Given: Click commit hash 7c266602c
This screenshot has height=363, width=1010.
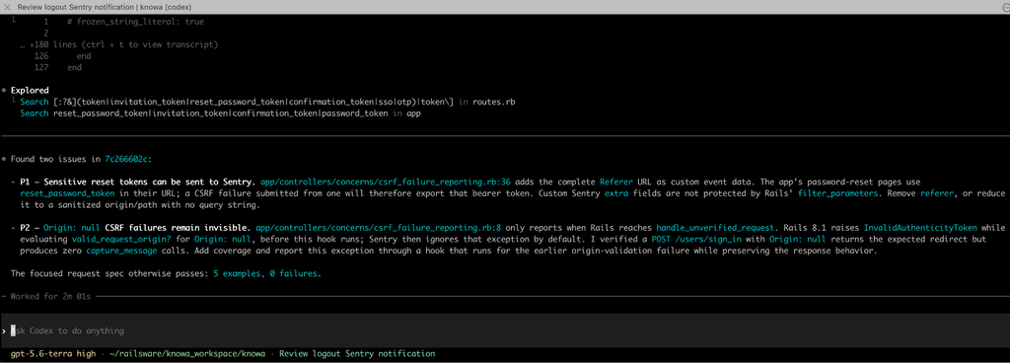Looking at the screenshot, I should 127,159.
